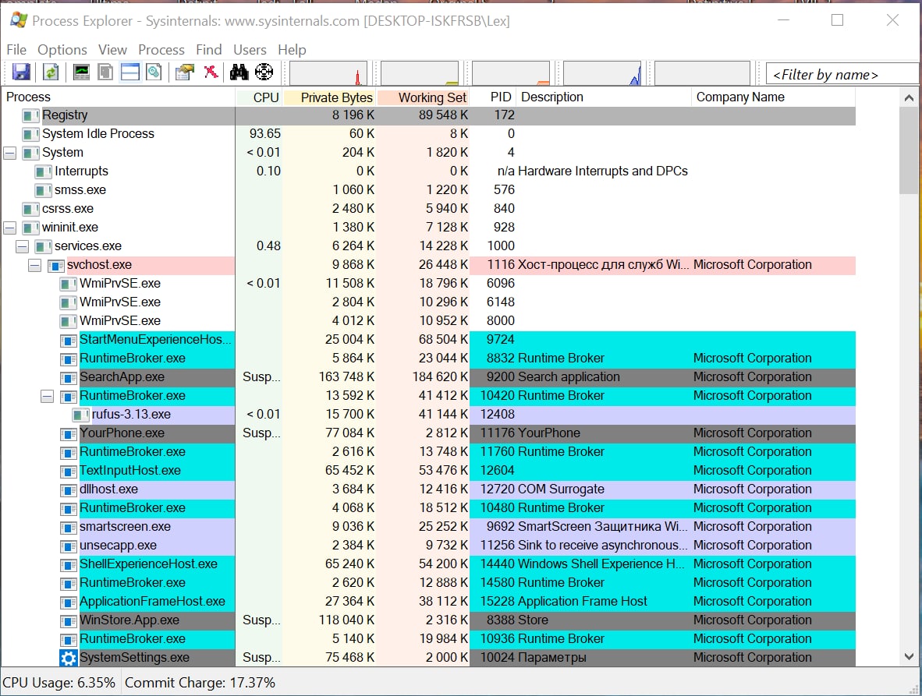
Task: Collapse the System process tree node
Action: point(10,153)
